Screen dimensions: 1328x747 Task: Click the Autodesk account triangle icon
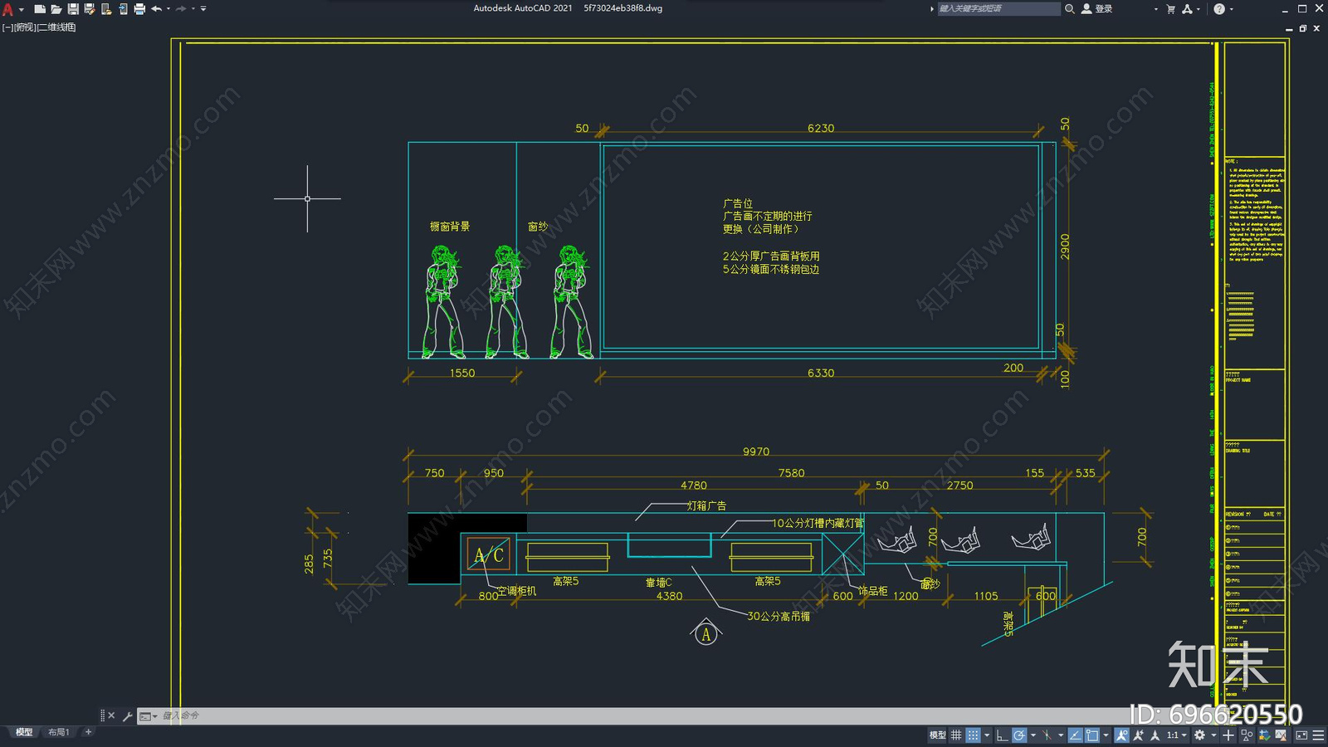pyautogui.click(x=1187, y=9)
